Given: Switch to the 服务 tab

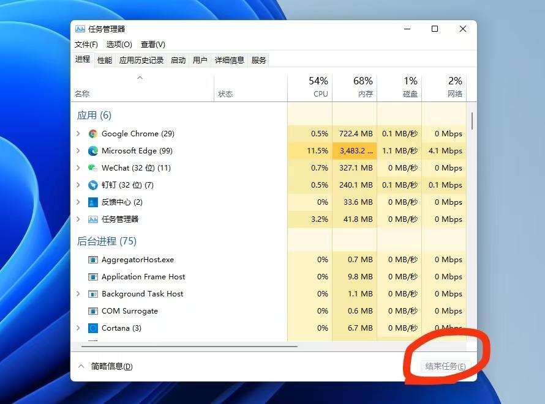Looking at the screenshot, I should click(258, 61).
